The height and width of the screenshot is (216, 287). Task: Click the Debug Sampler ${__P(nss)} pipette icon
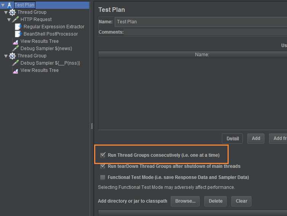coord(15,63)
